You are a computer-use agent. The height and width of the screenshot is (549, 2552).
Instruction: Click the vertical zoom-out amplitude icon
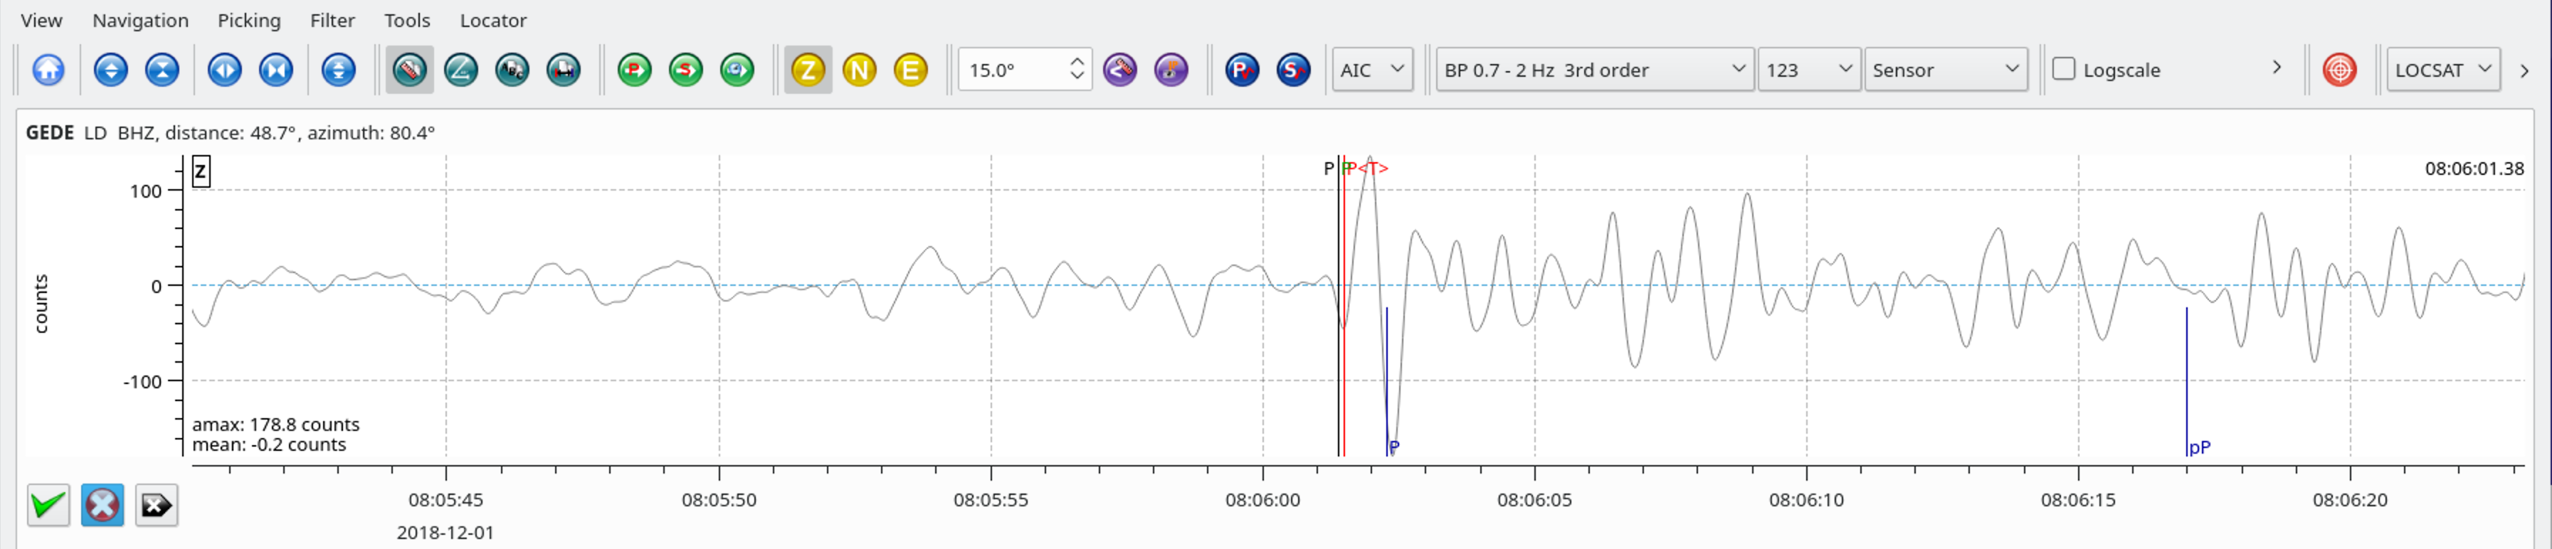[162, 70]
